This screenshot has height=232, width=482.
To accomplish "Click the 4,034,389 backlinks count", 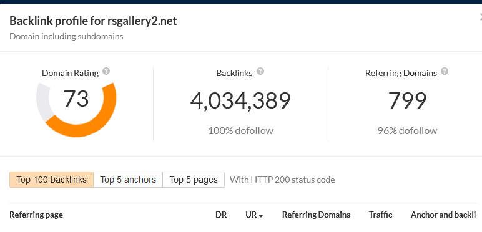I will pos(240,101).
